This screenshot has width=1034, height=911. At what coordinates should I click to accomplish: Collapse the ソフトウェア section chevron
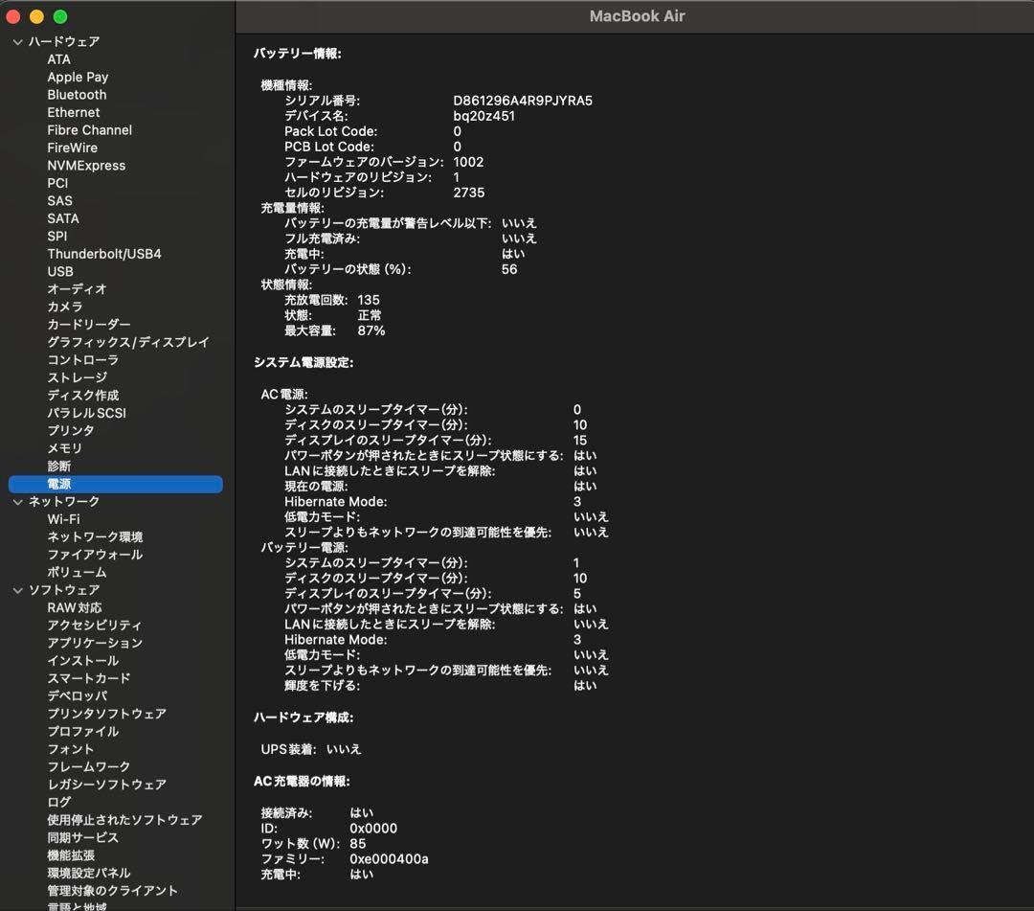click(17, 590)
